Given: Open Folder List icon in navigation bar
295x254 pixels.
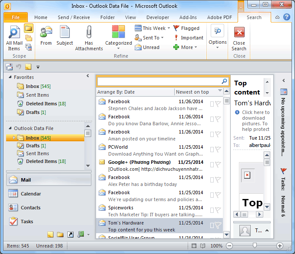Looking at the screenshot, I should click(60, 234).
